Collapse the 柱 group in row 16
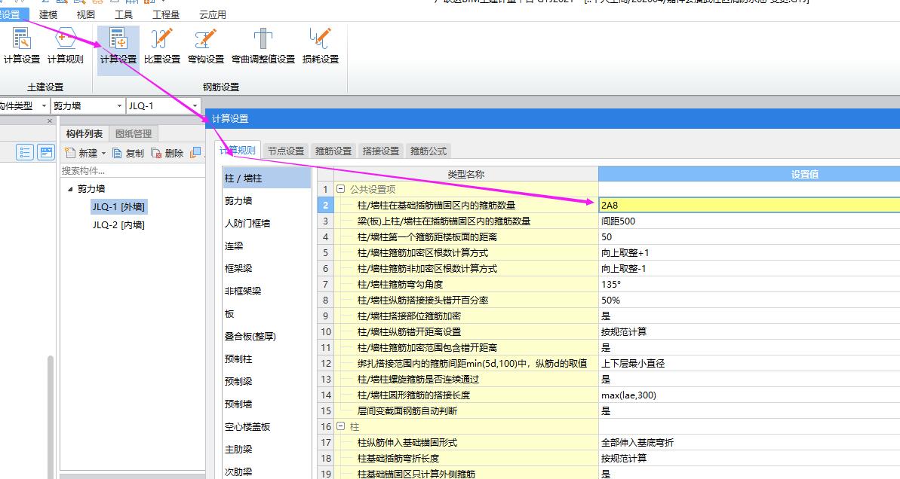The image size is (900, 479). [340, 426]
